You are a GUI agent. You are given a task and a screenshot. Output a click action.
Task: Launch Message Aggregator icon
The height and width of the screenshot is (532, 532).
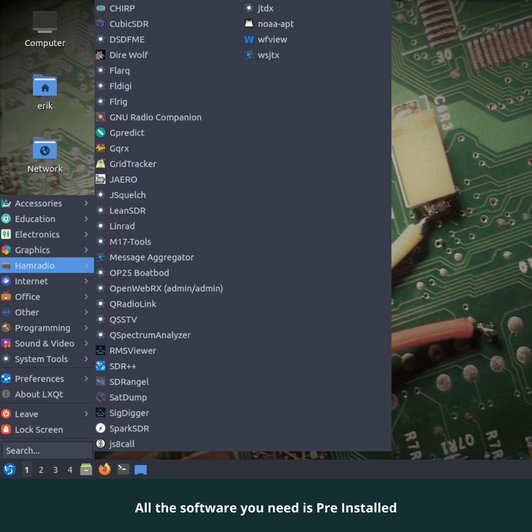pos(100,257)
